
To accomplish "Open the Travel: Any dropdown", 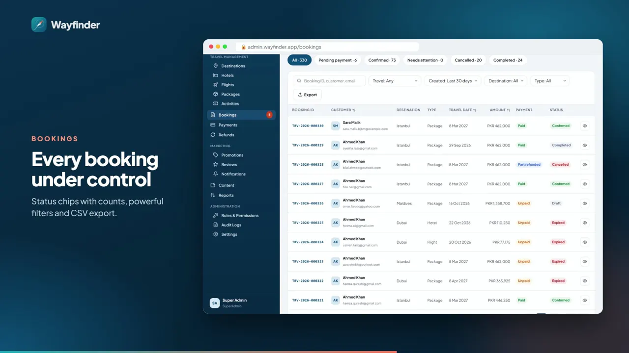I will [395, 81].
